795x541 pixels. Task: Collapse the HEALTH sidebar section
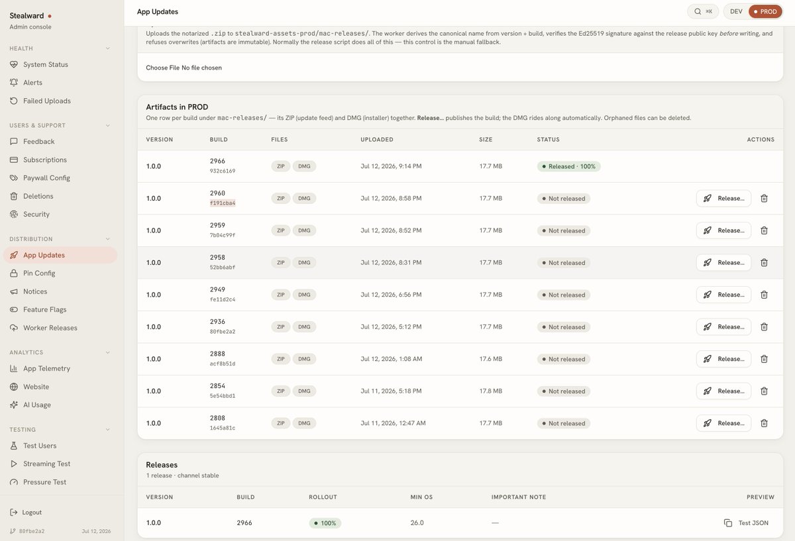[x=108, y=48]
